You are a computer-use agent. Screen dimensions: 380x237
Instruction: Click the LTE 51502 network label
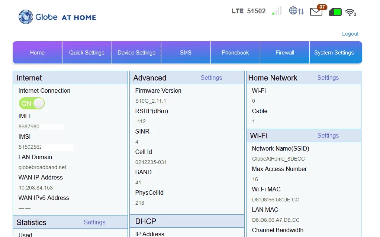tap(249, 11)
